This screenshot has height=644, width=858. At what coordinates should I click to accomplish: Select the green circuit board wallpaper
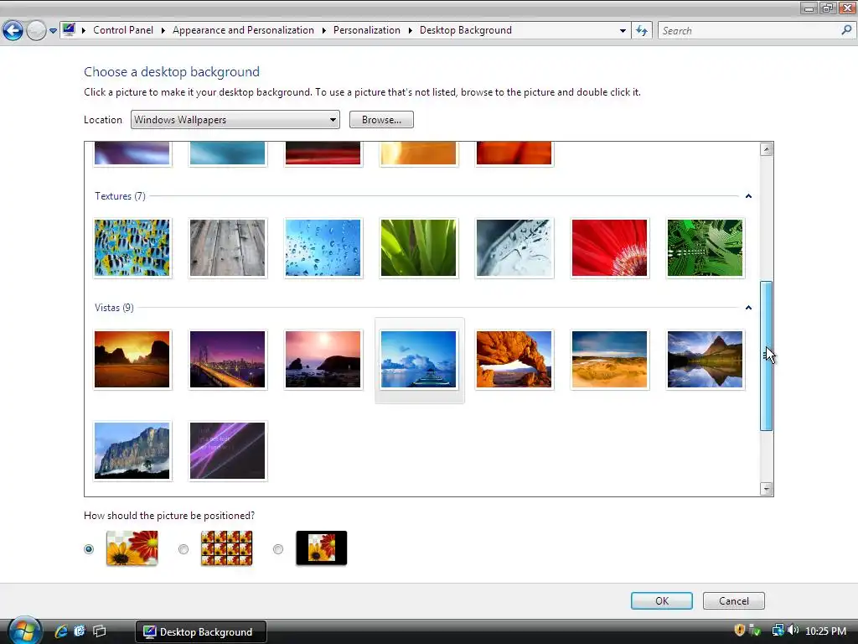[x=706, y=248]
